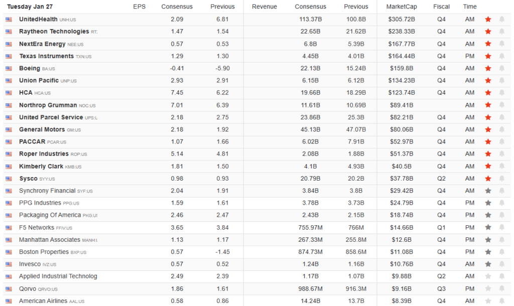The image size is (514, 306).
Task: Click the EPS column header
Action: pyautogui.click(x=139, y=7)
